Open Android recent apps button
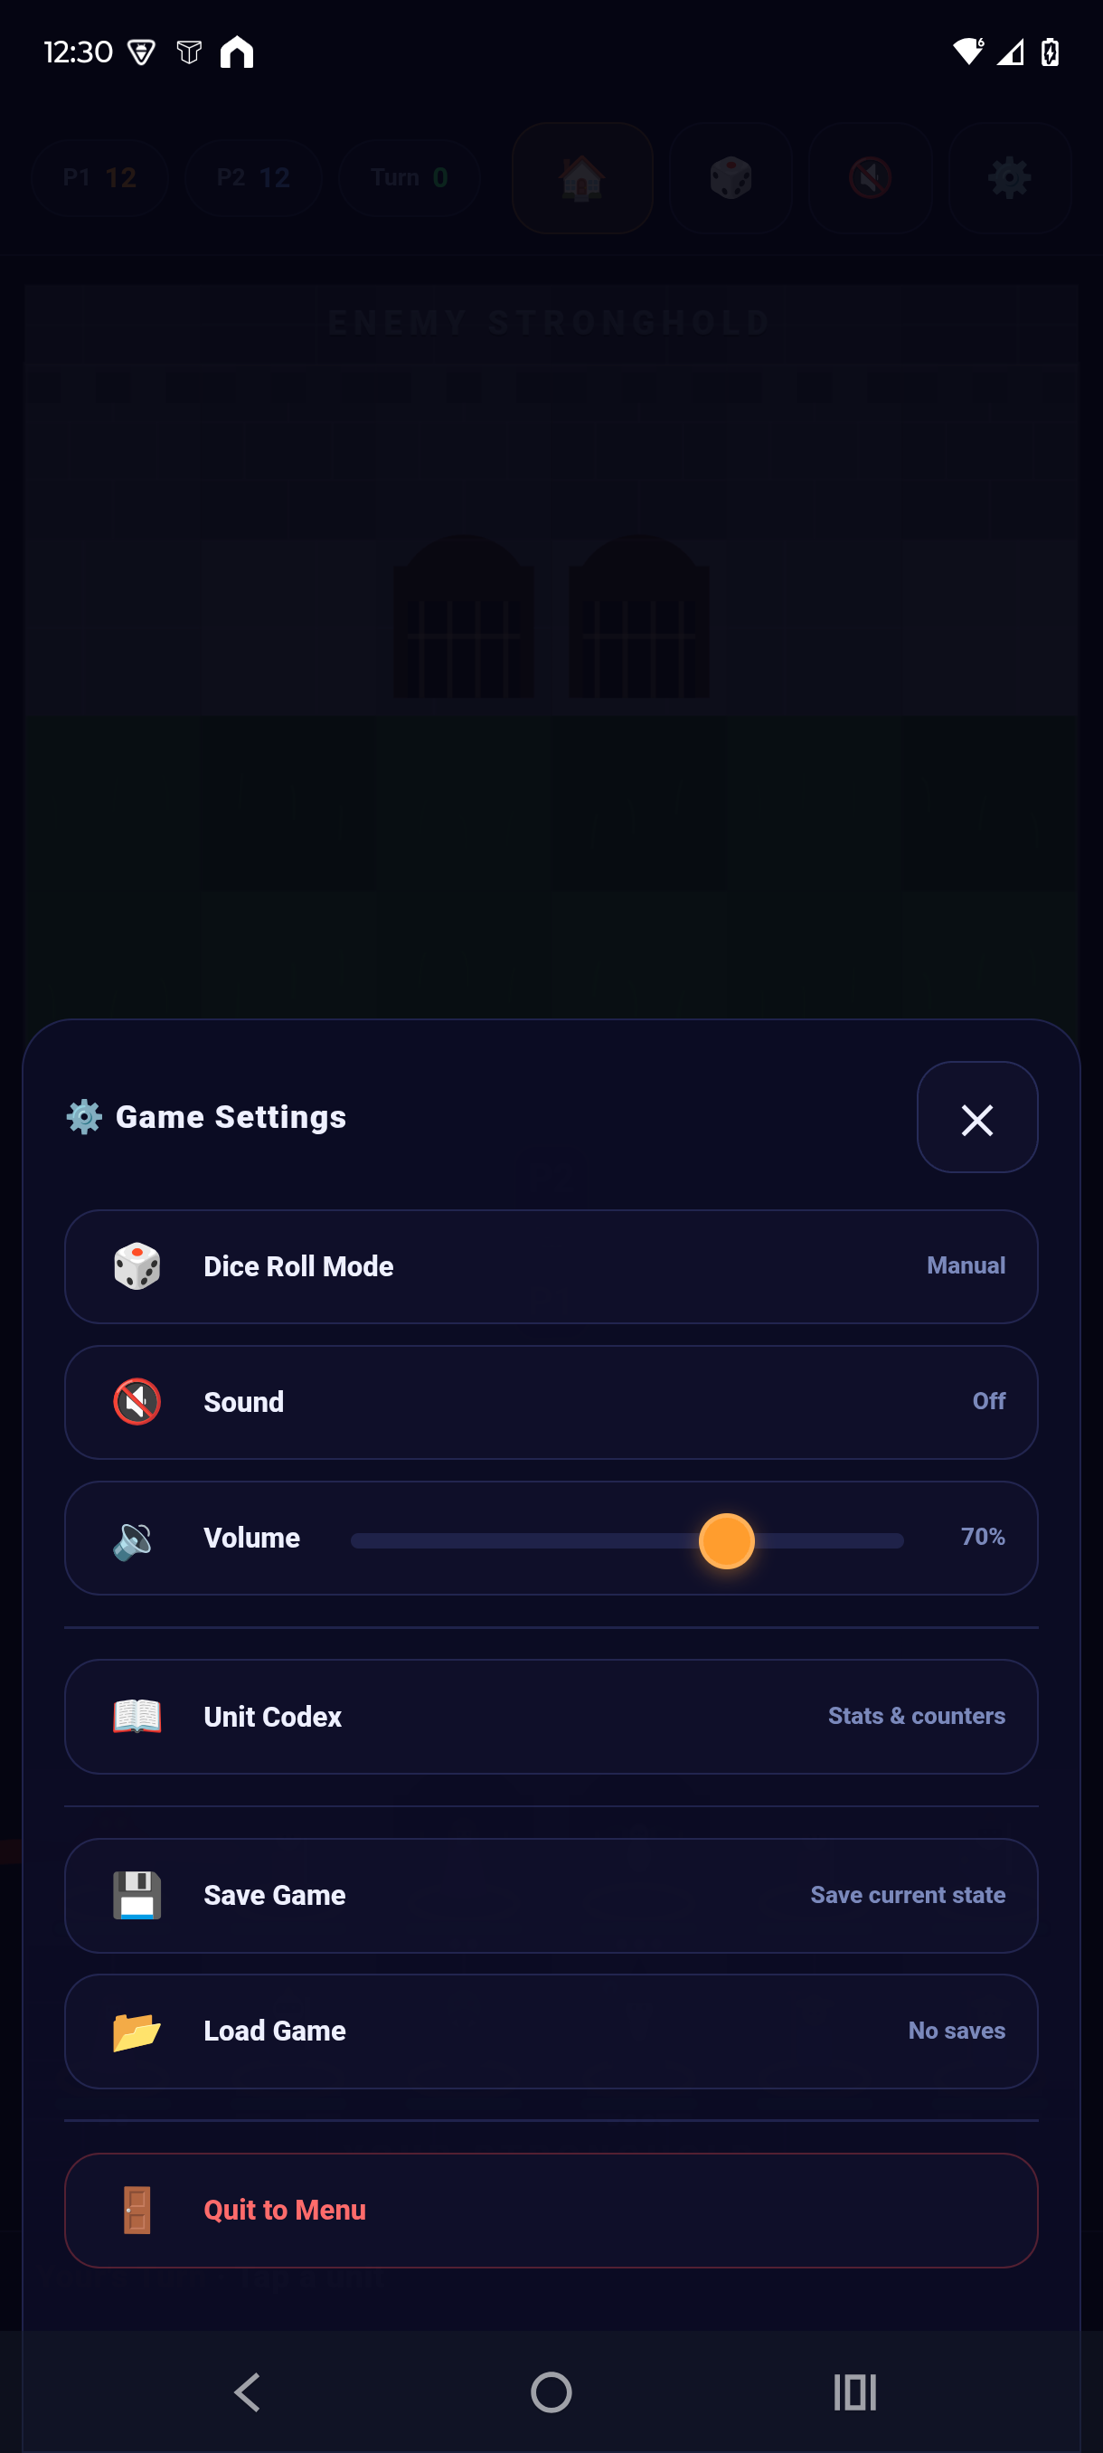 [x=853, y=2391]
